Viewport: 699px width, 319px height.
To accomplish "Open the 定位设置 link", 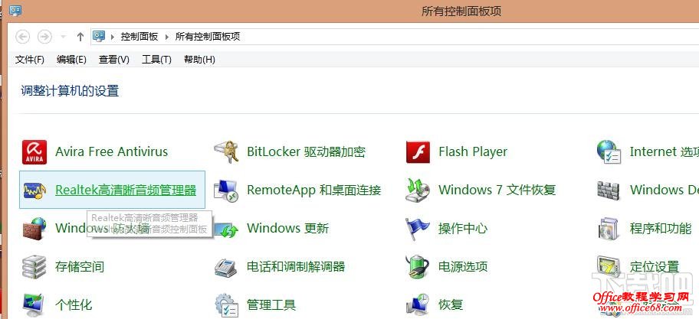I will click(655, 267).
